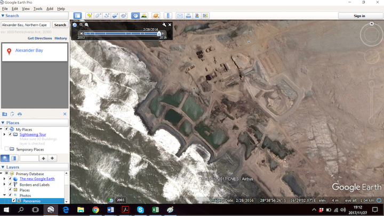Viewport: 384px width, 216px height.
Task: Expand the Sightseeing Tour folder
Action: [4, 134]
